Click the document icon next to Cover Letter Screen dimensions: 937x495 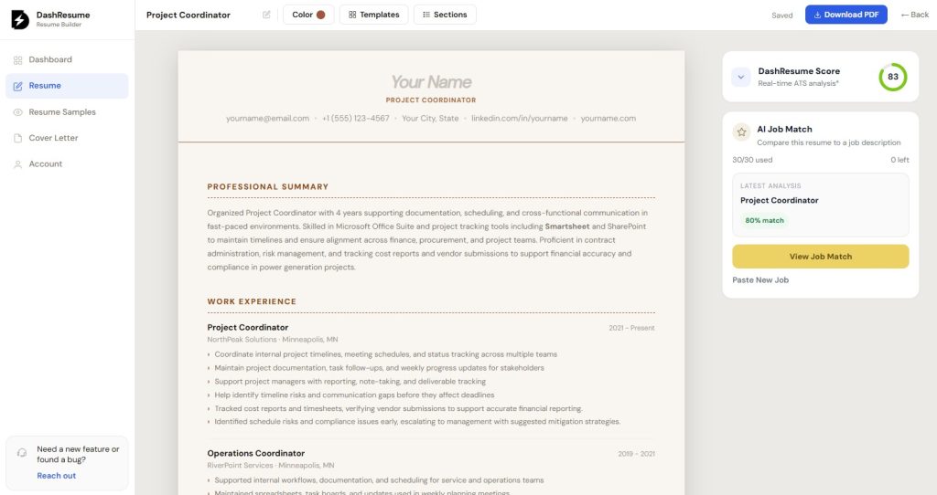click(x=18, y=138)
